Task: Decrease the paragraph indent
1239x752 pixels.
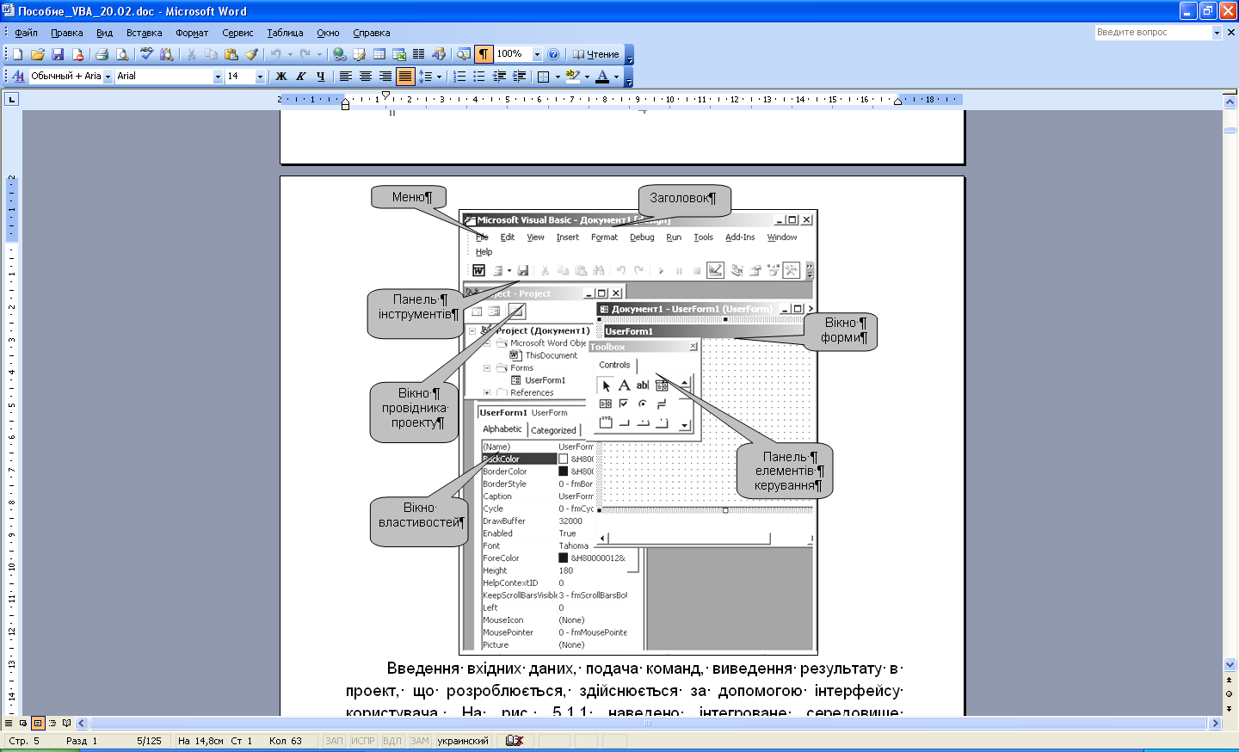Action: 499,76
